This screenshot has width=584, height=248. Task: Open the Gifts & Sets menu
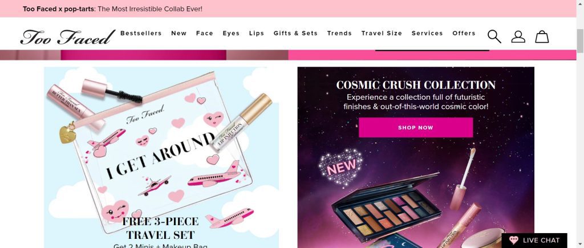click(295, 33)
